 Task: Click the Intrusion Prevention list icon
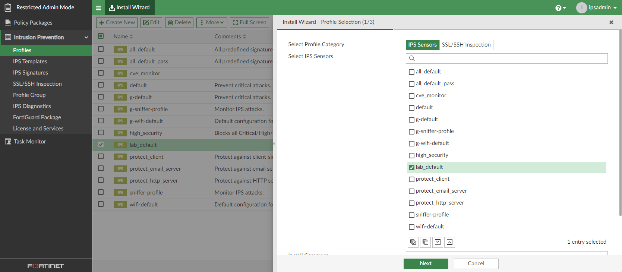click(x=8, y=37)
